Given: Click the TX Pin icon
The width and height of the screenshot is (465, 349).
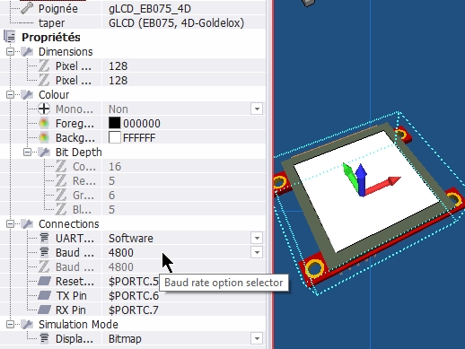Looking at the screenshot, I should [x=44, y=295].
